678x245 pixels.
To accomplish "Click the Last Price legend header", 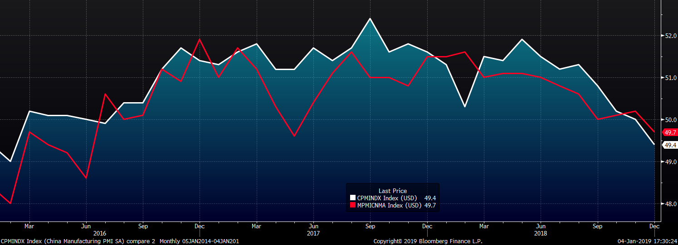I will (x=392, y=191).
